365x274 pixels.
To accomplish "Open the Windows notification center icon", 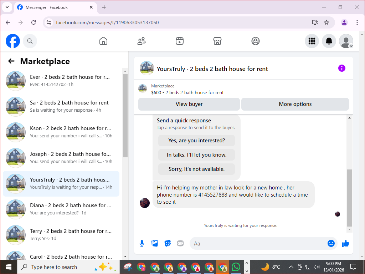I will [x=353, y=267].
